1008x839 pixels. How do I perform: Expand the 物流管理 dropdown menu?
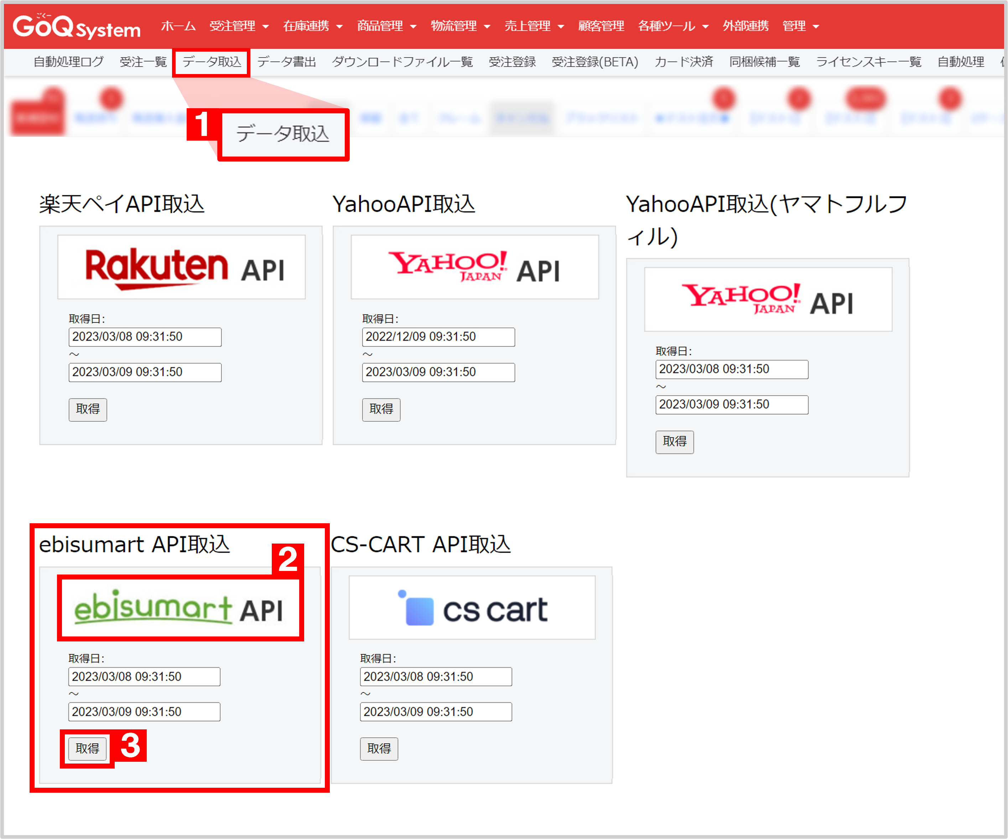(x=460, y=26)
